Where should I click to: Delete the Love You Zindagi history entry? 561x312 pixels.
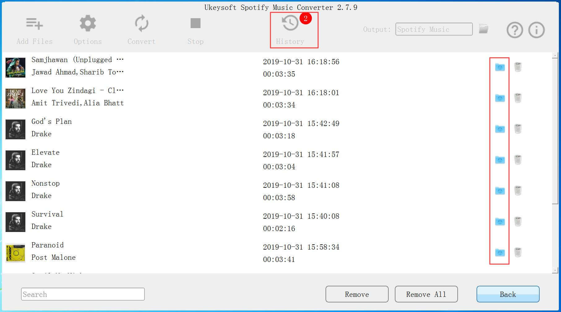point(518,98)
